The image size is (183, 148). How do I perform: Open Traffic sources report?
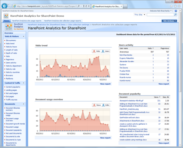(x=12, y=100)
